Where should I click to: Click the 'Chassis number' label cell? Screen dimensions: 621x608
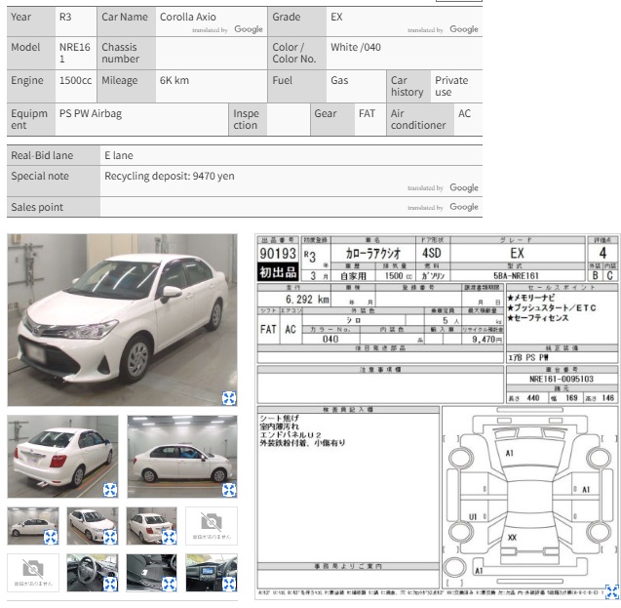pos(127,53)
